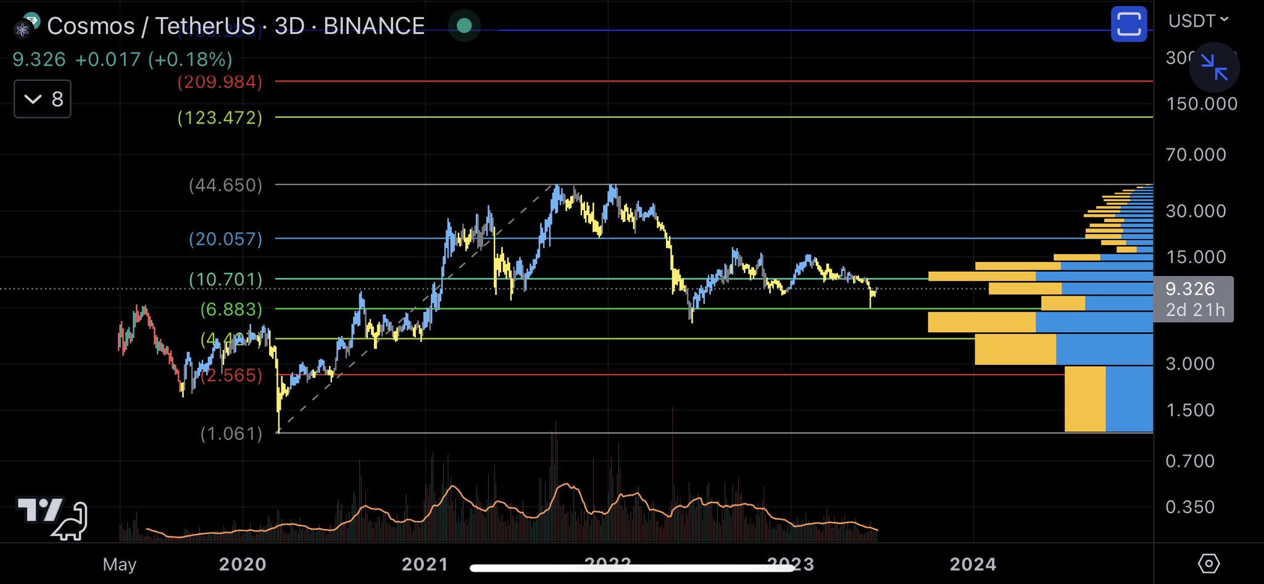Select the (123.472) Fibonacci level label
Screen dimensions: 1264x584
coord(220,117)
